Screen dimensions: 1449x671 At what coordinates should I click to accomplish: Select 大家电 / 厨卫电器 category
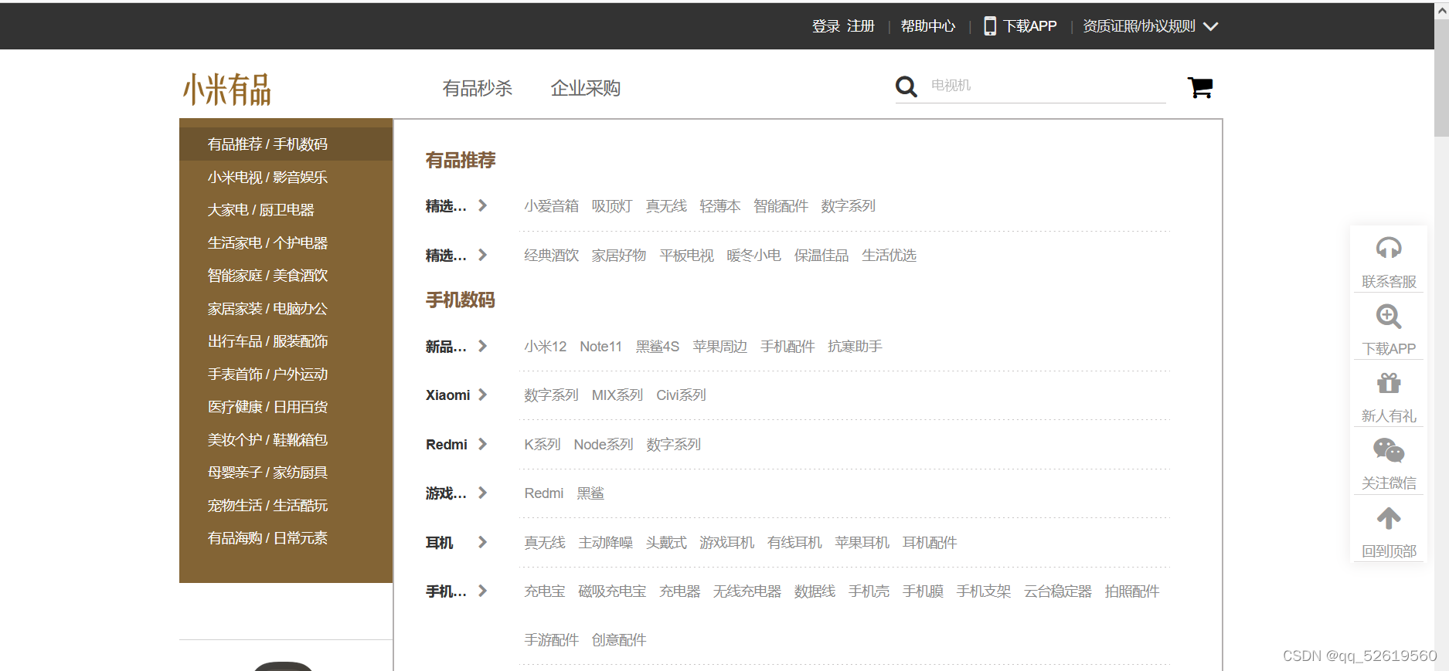(x=286, y=210)
